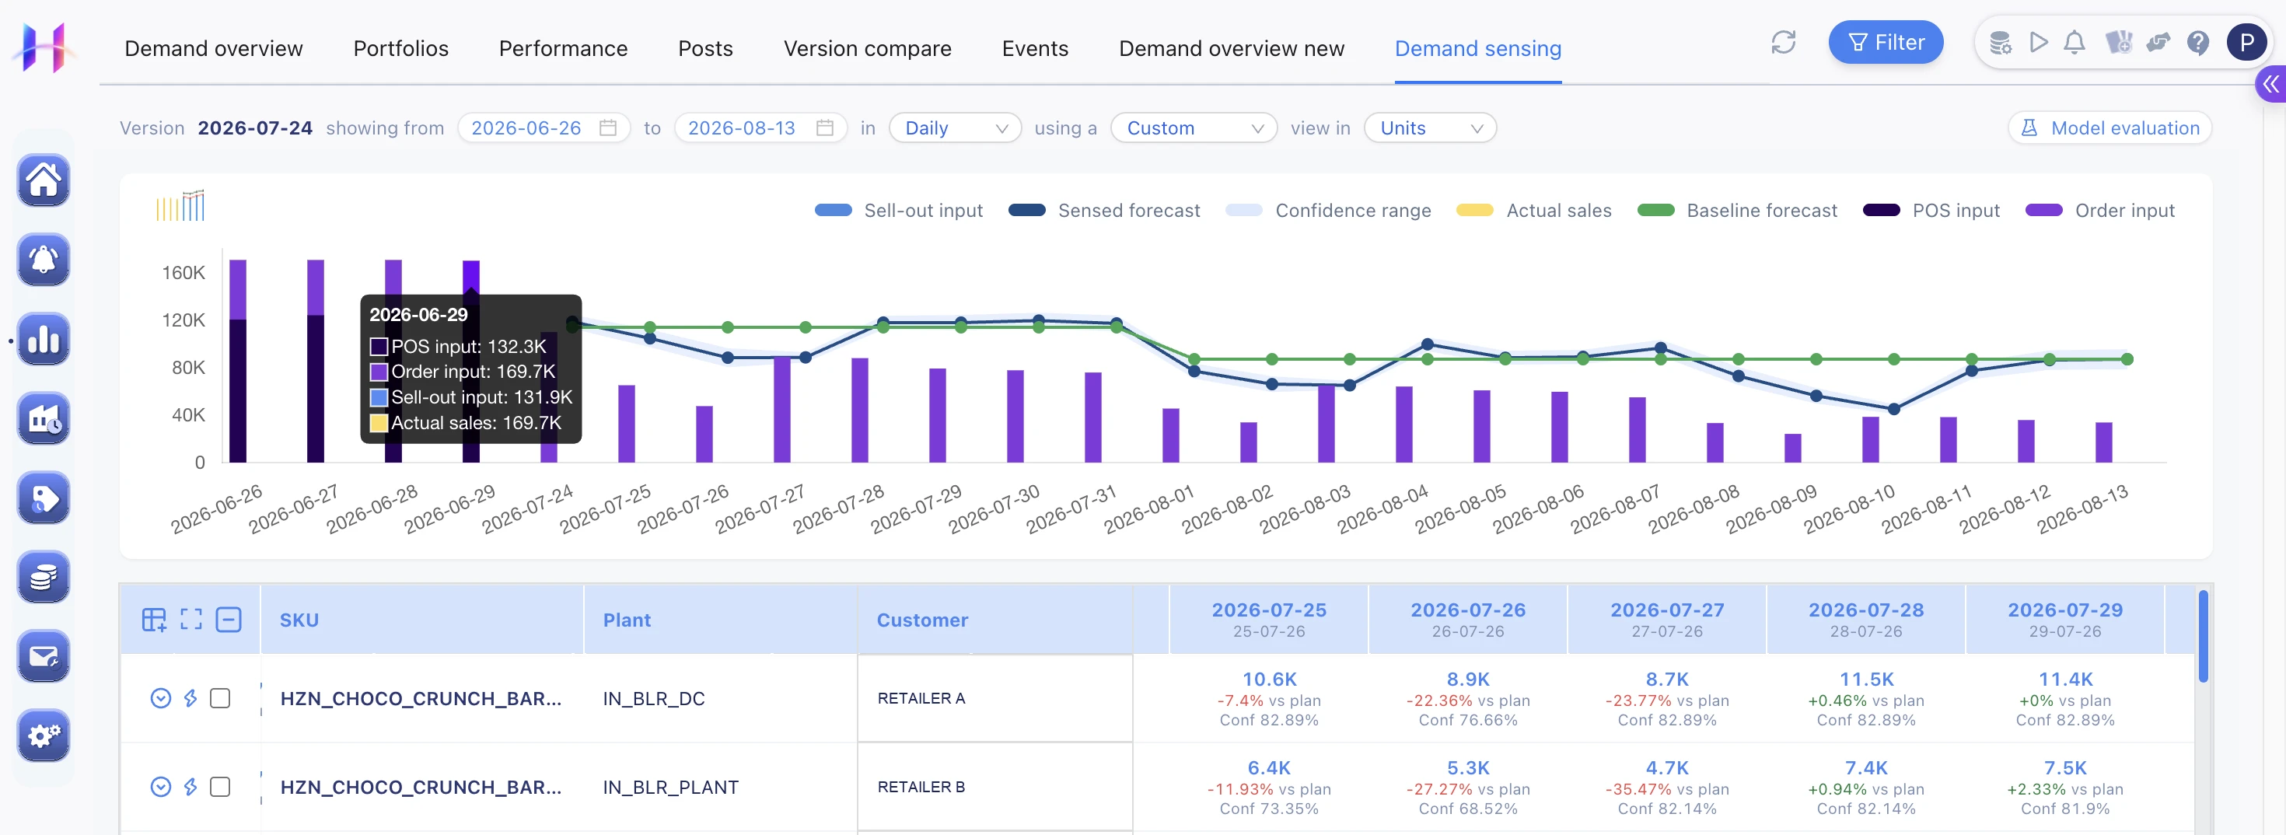Open the user profile avatar P

click(x=2246, y=43)
